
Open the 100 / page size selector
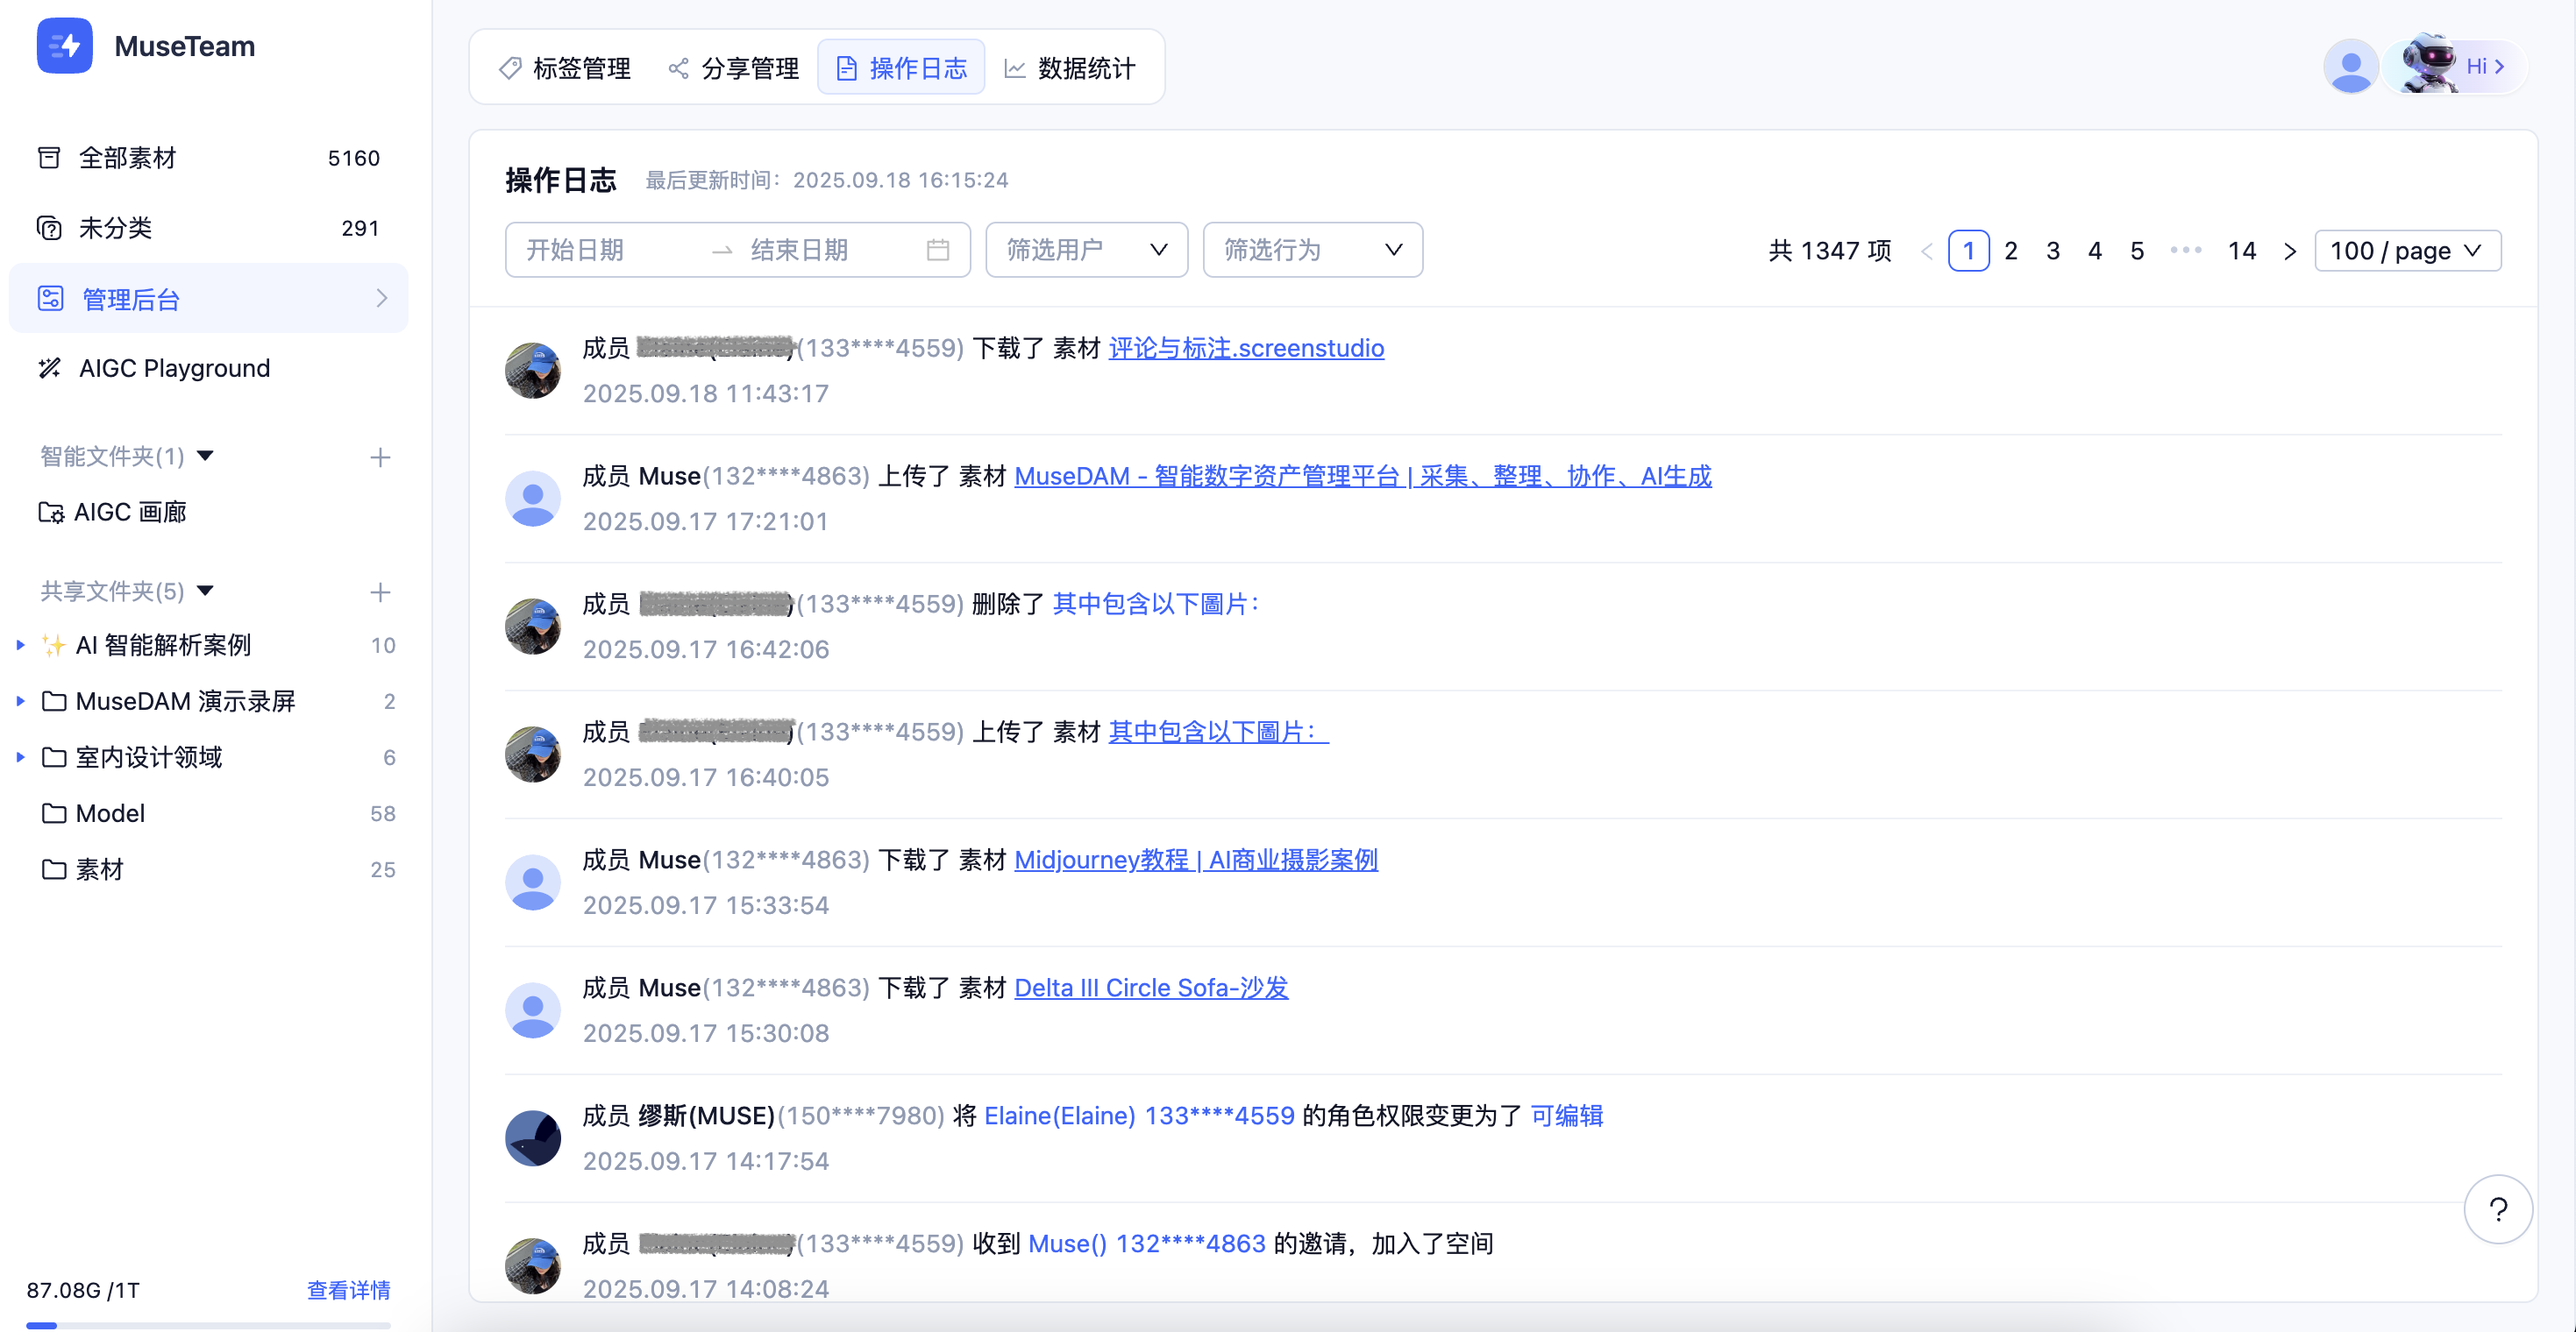tap(2406, 251)
